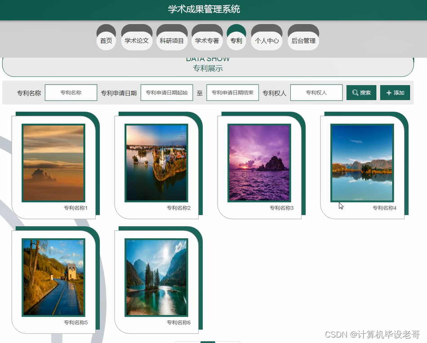Open the castle lake image of 专利名称2

point(156,163)
